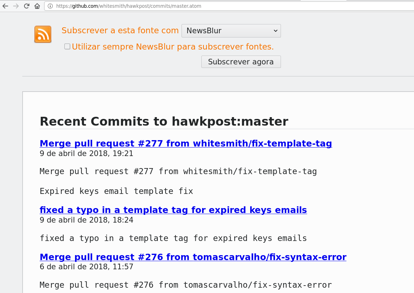Click the 'Recent Commits to hawkpost:master' heading
The height and width of the screenshot is (293, 414).
tap(164, 121)
